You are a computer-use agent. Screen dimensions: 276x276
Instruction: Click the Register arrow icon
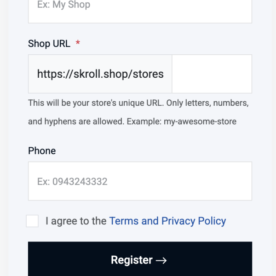tap(161, 260)
